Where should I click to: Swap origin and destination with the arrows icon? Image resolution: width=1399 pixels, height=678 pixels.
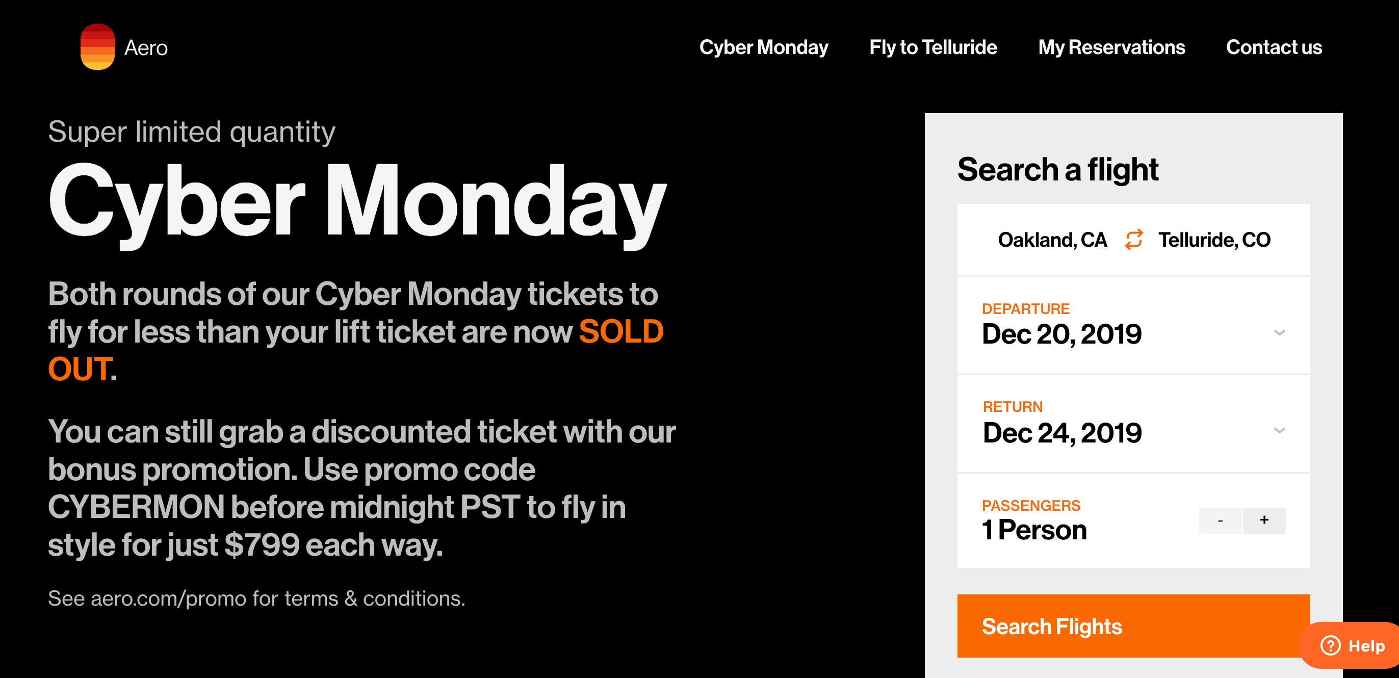(x=1133, y=240)
